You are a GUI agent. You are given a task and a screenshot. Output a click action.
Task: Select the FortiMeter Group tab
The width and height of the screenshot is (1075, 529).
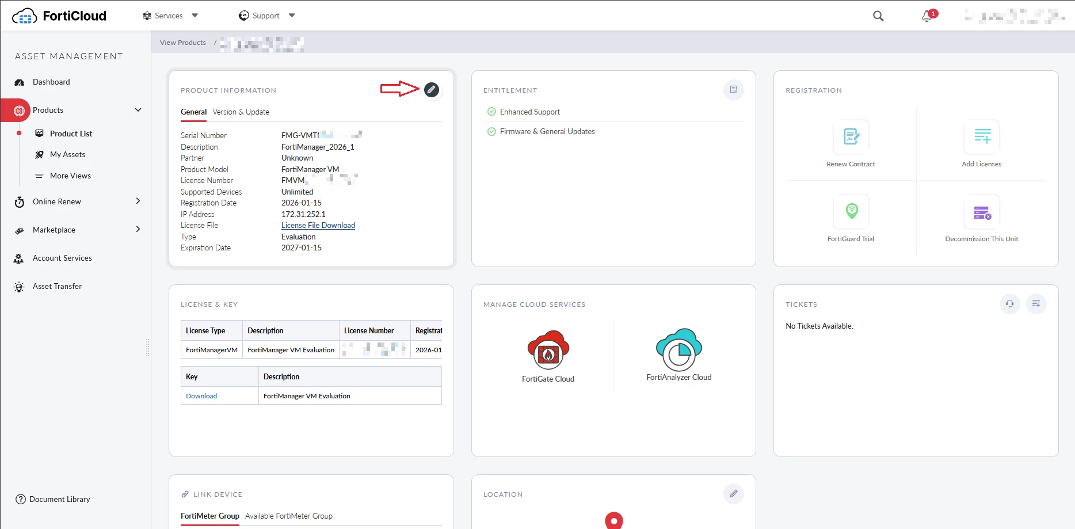[x=210, y=516]
